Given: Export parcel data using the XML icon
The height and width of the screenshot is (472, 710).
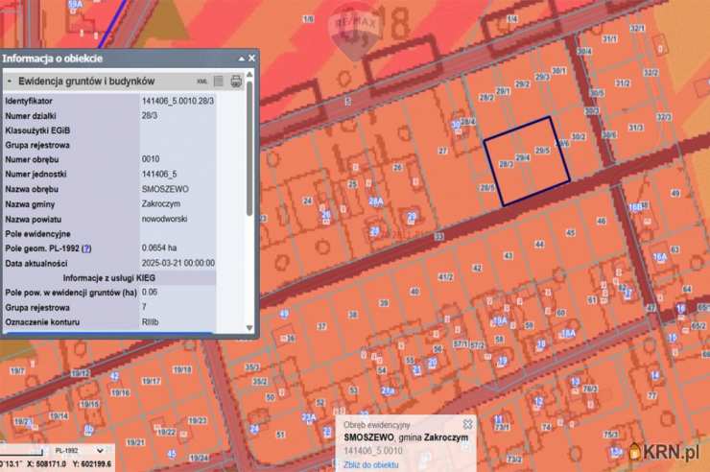Looking at the screenshot, I should [x=202, y=82].
